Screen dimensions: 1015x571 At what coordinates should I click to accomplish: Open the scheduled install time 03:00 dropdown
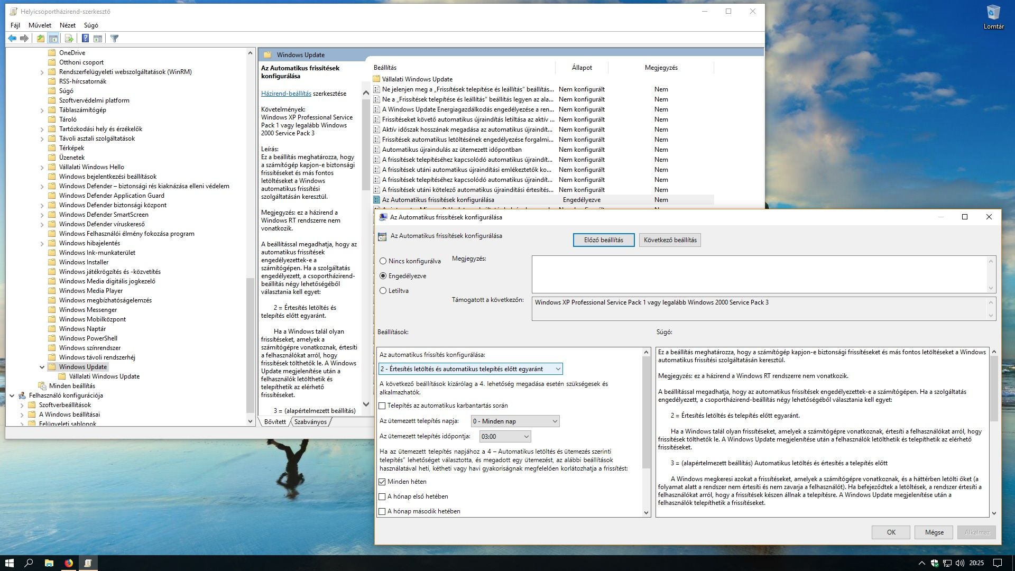point(505,437)
